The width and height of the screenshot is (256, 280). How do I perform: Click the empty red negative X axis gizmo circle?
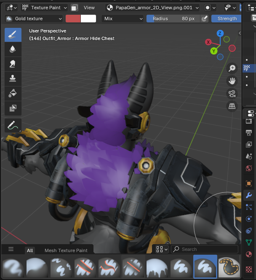click(232, 48)
